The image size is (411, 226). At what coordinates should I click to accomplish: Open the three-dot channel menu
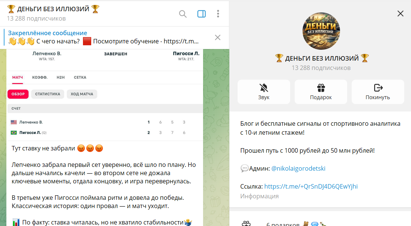coord(218,14)
